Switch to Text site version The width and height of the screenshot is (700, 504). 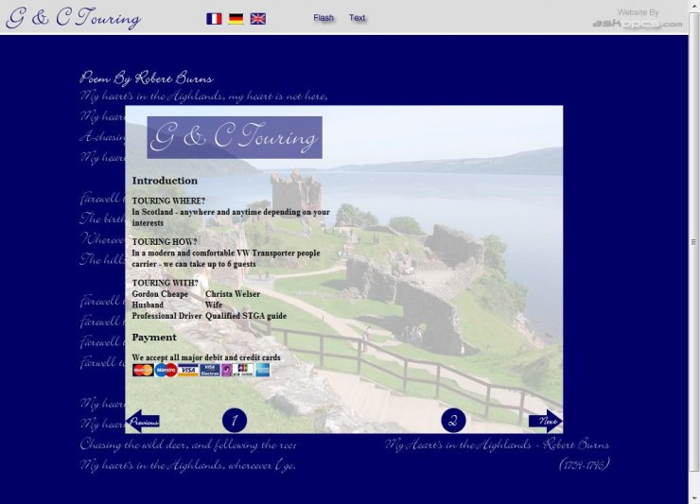coord(357,18)
